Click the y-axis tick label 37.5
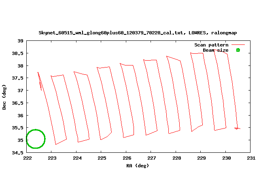The image size is (259, 194). pos(17,78)
